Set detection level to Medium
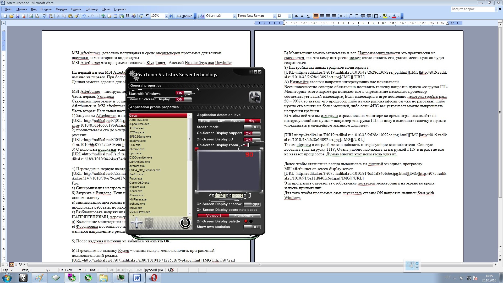503x283 pixels. tap(237, 121)
